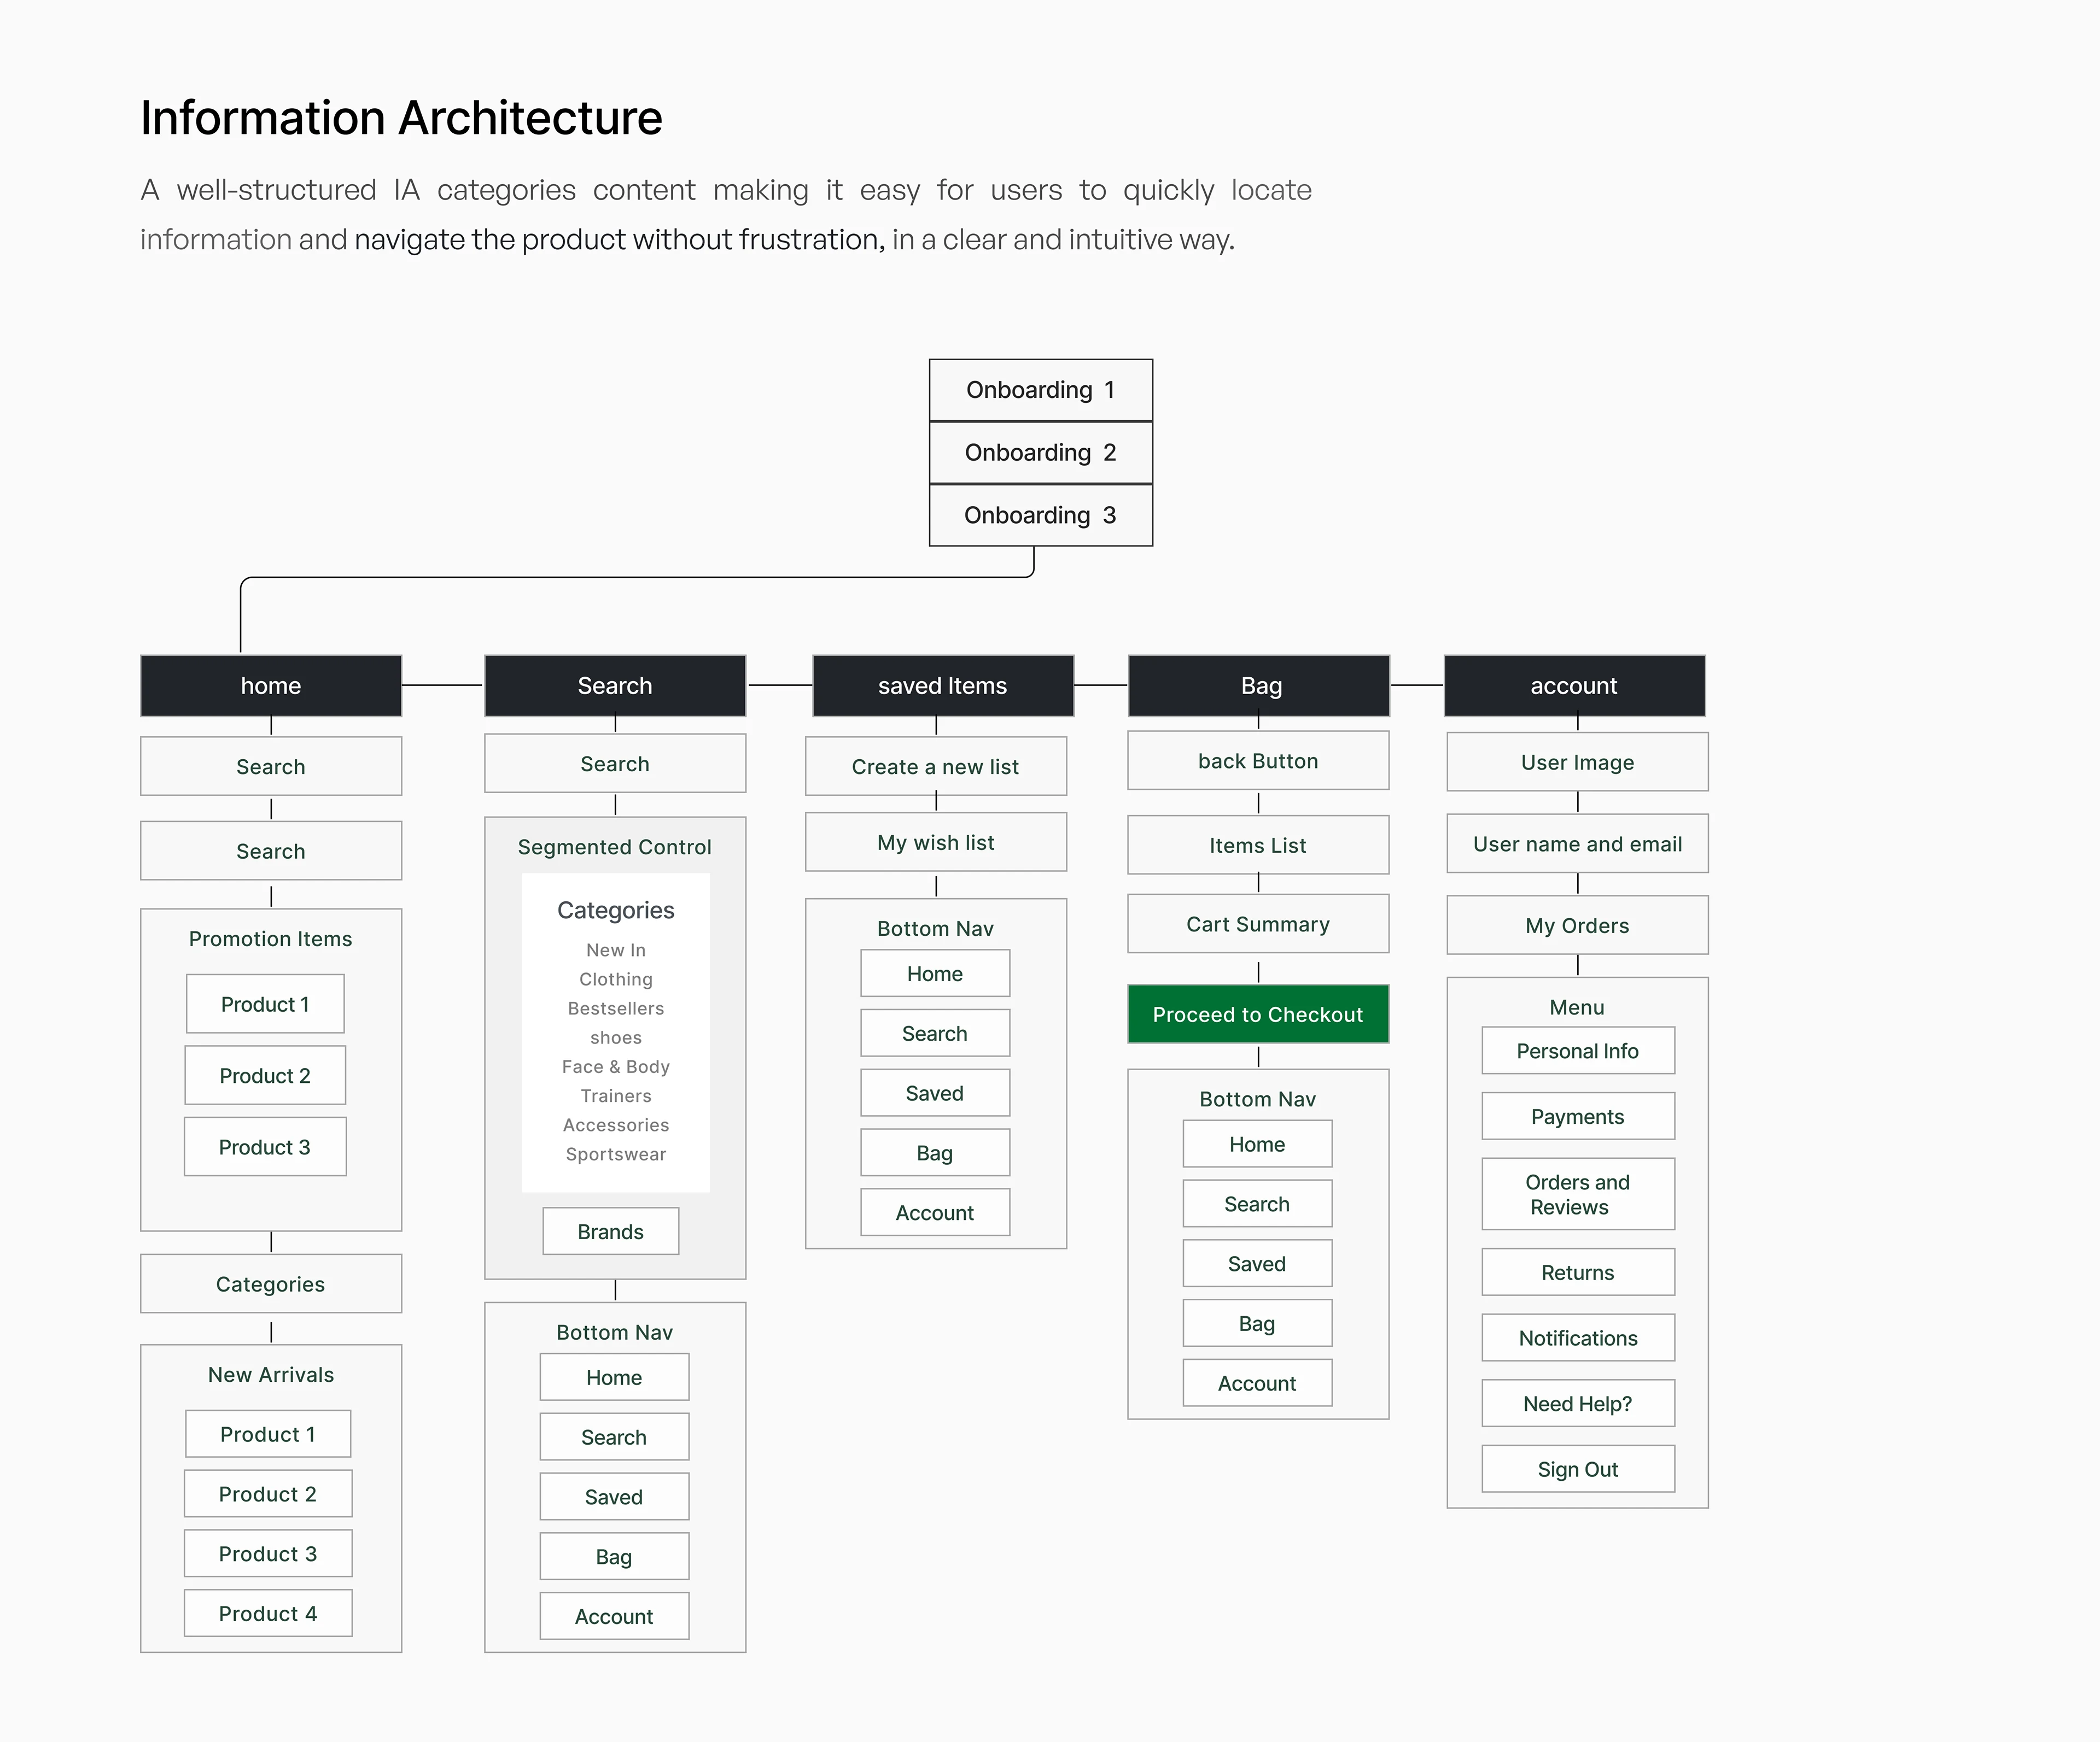Screen dimensions: 2100x1742
Task: Click the dark account header block
Action: [1575, 685]
